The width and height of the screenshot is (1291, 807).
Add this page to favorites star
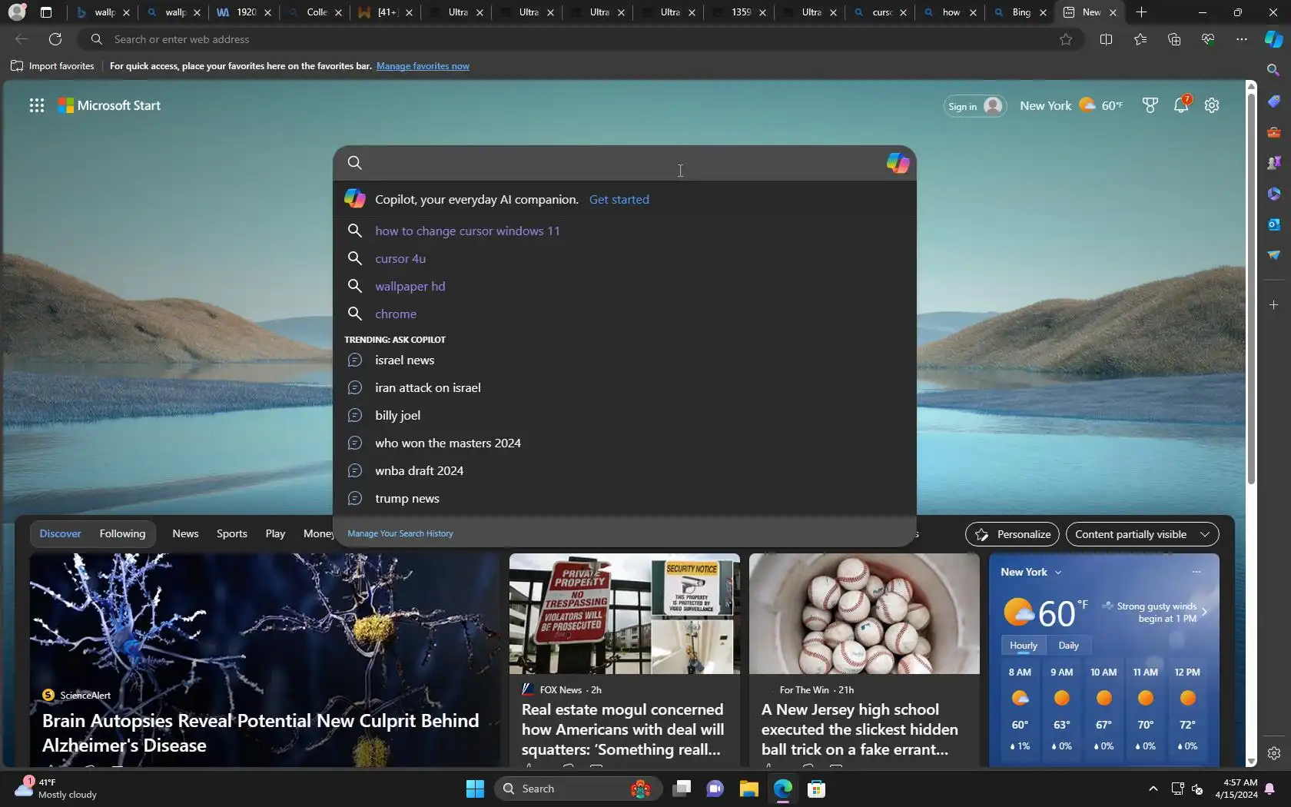(x=1066, y=39)
